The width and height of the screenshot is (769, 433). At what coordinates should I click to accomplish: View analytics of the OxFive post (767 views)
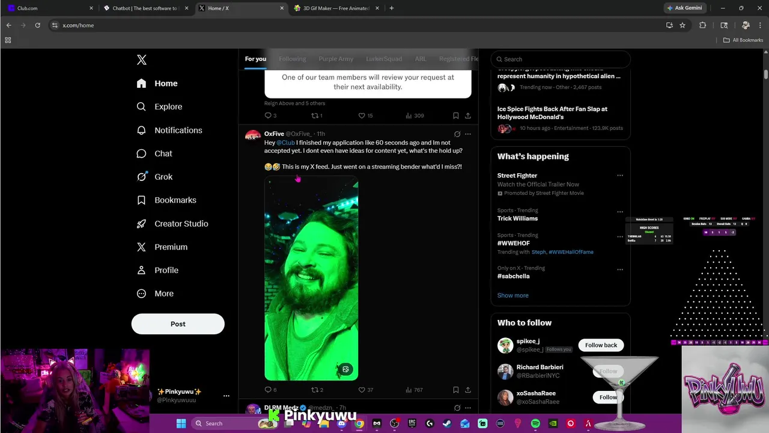pos(414,390)
